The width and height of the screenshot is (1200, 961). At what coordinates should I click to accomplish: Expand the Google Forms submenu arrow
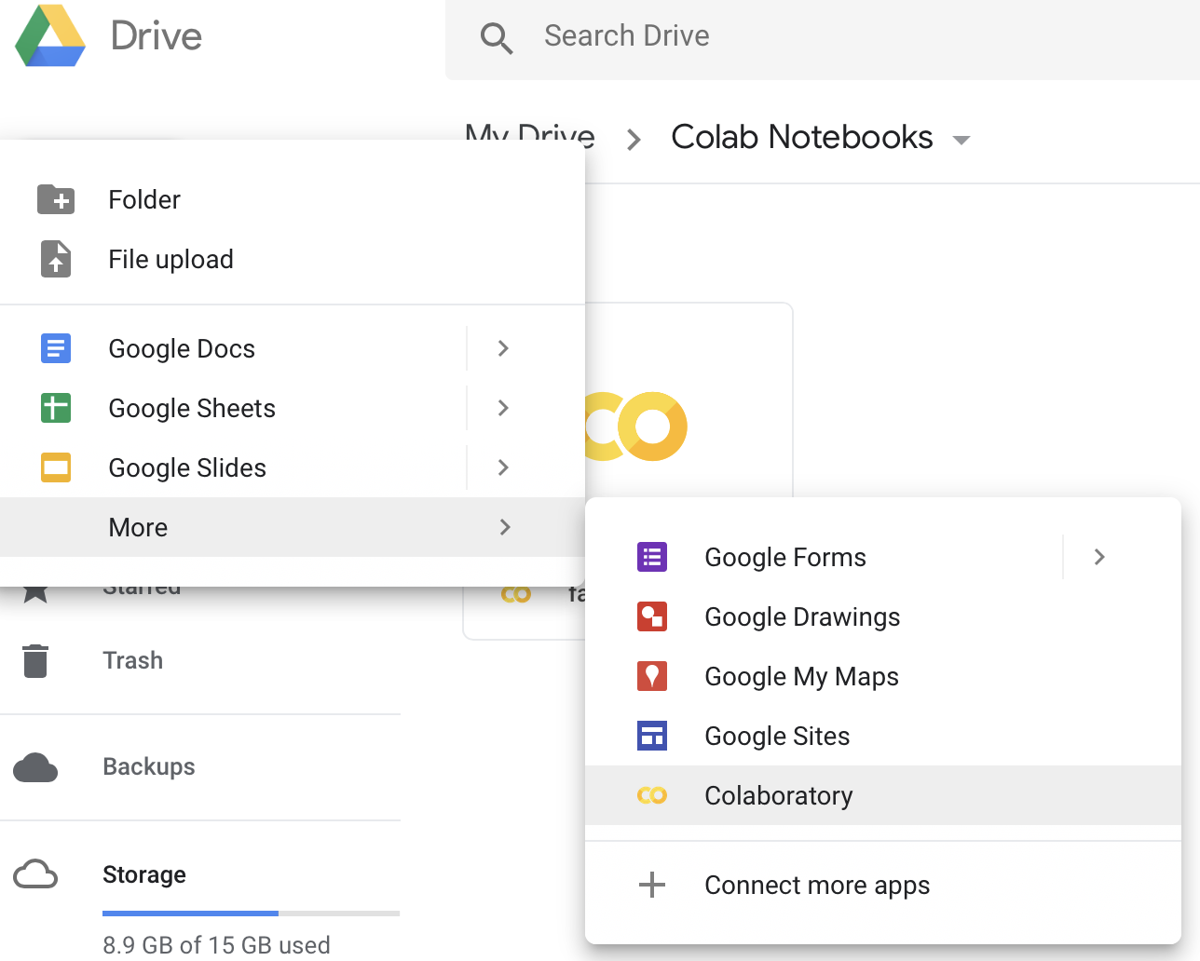(x=1099, y=557)
